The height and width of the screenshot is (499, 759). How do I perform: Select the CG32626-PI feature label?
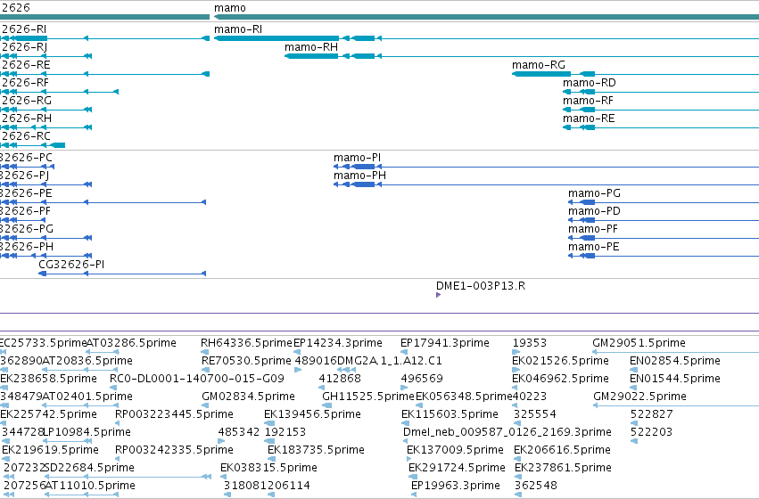[71, 265]
